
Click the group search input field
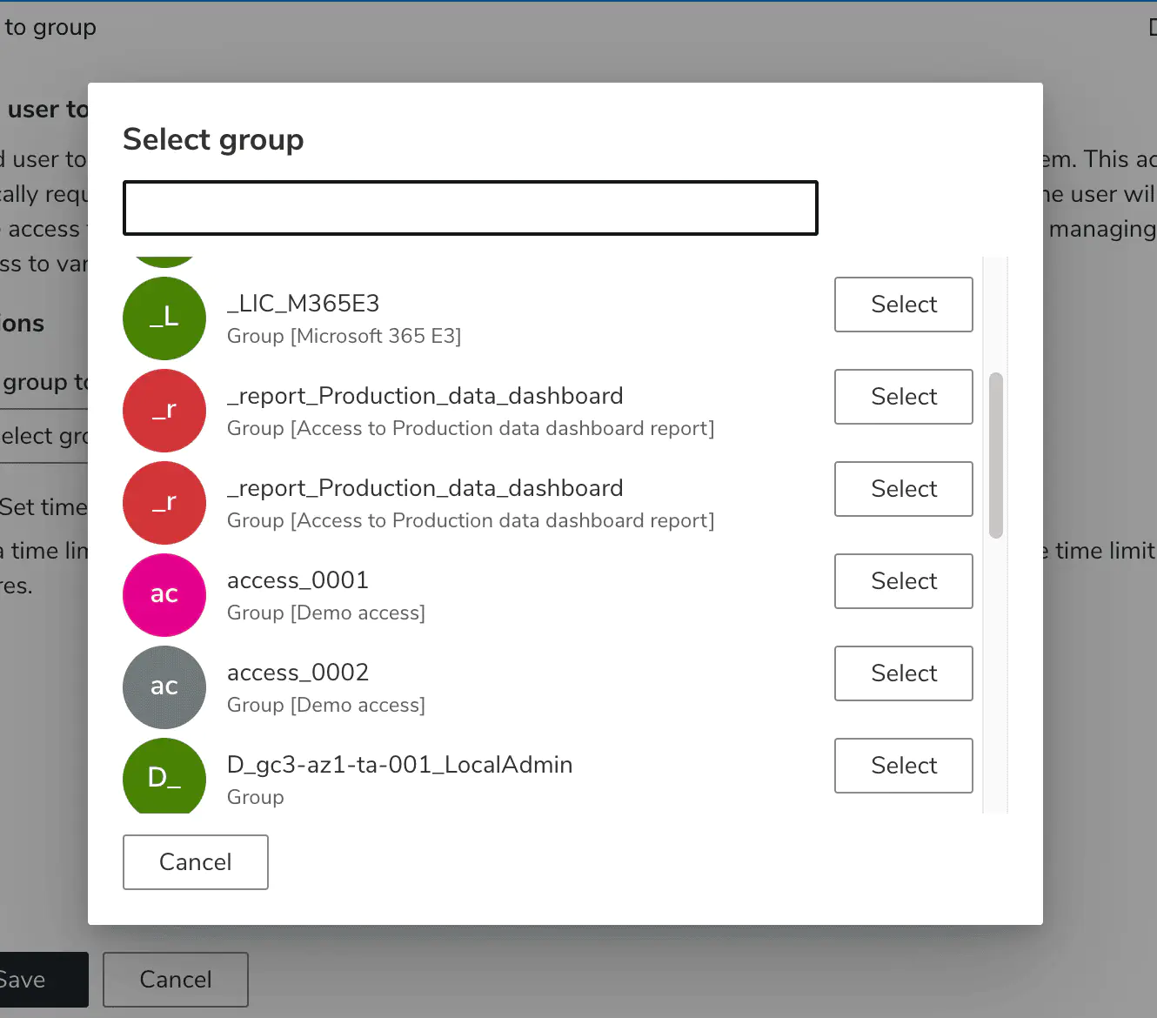pos(470,207)
